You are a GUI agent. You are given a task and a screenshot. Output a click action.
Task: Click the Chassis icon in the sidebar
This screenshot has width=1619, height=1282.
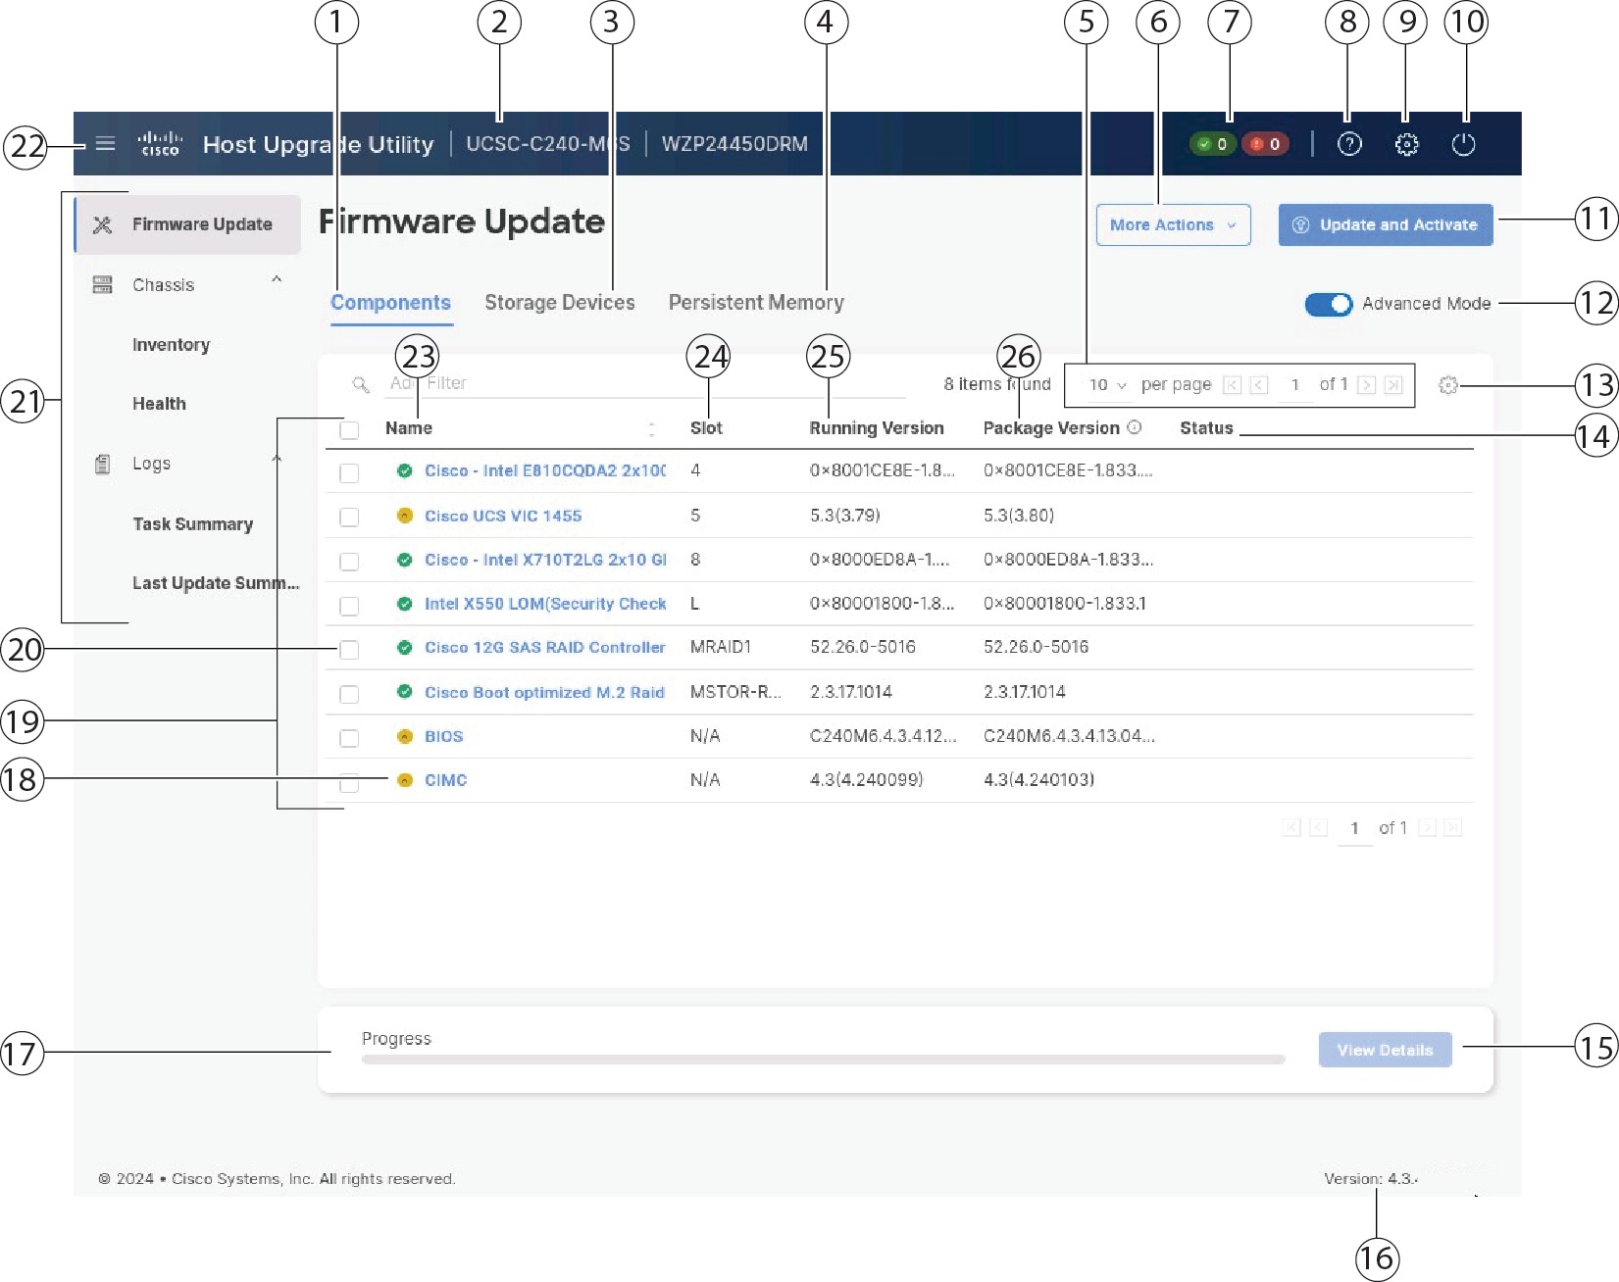[103, 284]
